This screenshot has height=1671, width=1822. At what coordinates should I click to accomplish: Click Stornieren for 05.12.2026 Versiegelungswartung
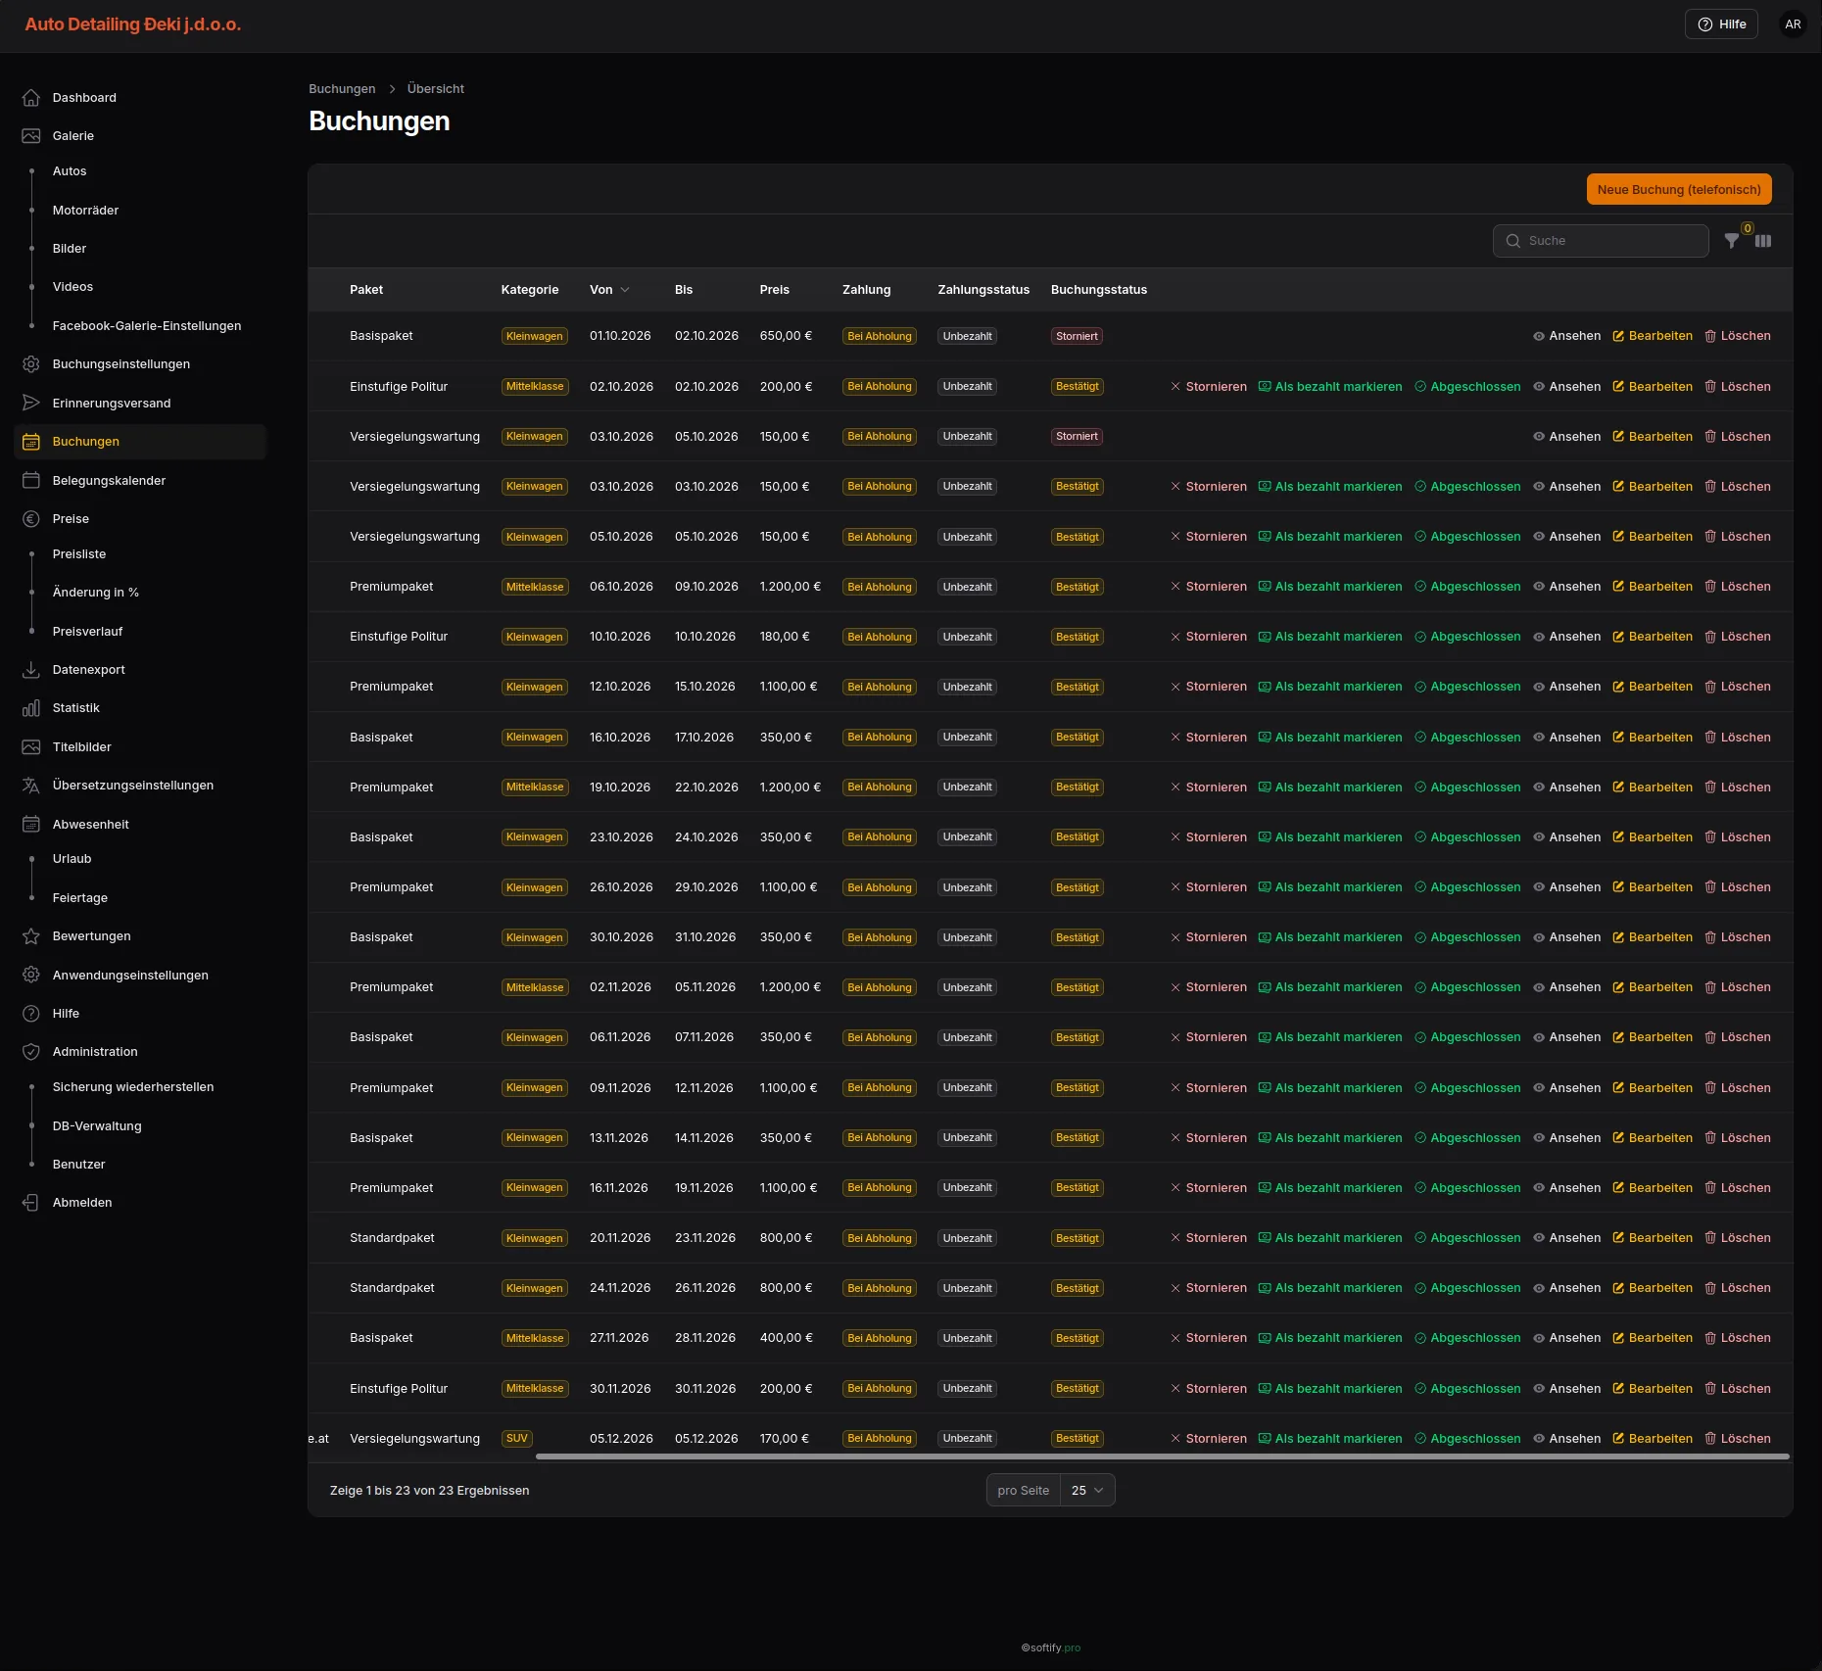pyautogui.click(x=1209, y=1439)
